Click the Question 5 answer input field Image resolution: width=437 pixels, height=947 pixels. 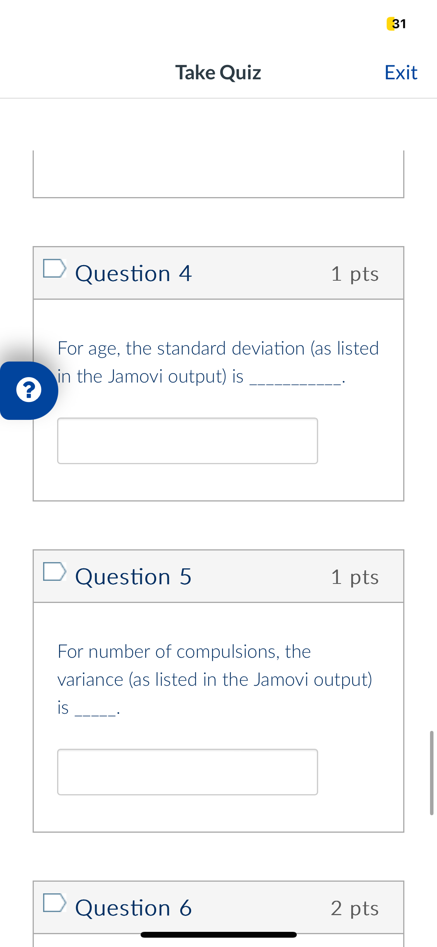pyautogui.click(x=188, y=772)
